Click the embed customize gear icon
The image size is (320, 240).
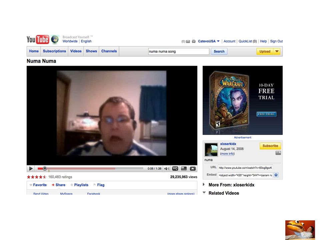click(276, 175)
